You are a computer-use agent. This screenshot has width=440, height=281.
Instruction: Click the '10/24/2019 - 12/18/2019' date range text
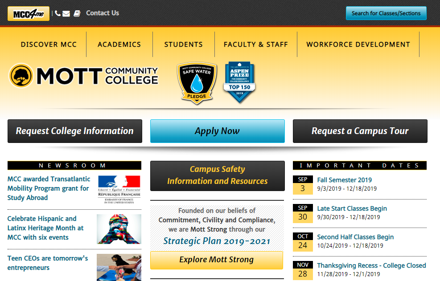(350, 246)
